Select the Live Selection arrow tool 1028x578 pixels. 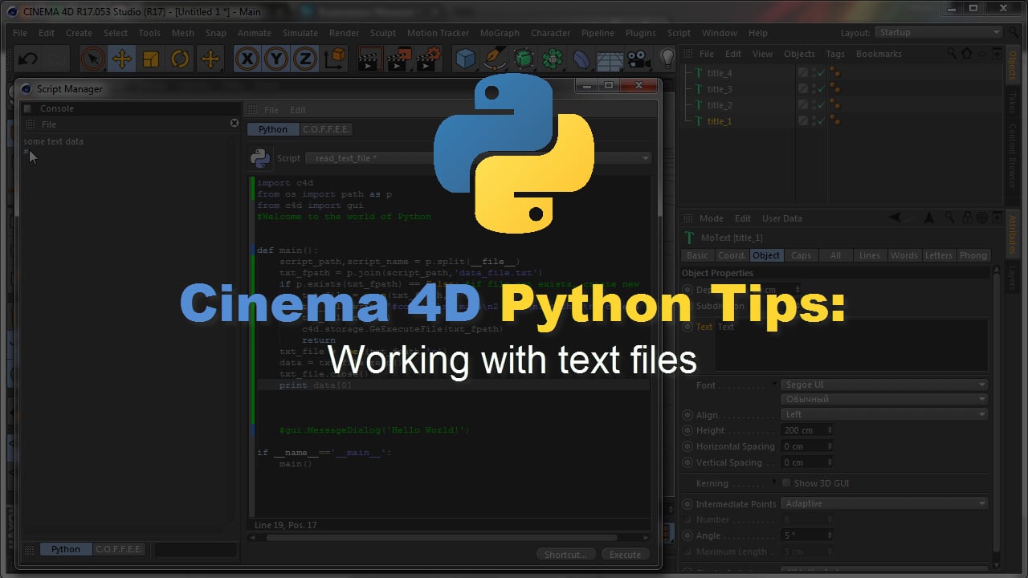click(x=92, y=59)
